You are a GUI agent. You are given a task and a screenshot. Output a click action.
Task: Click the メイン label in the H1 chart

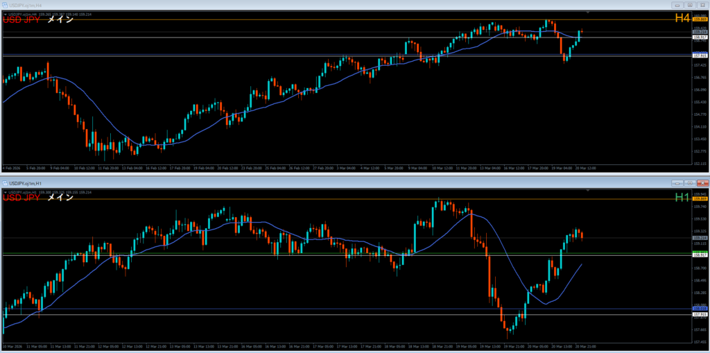pyautogui.click(x=60, y=198)
